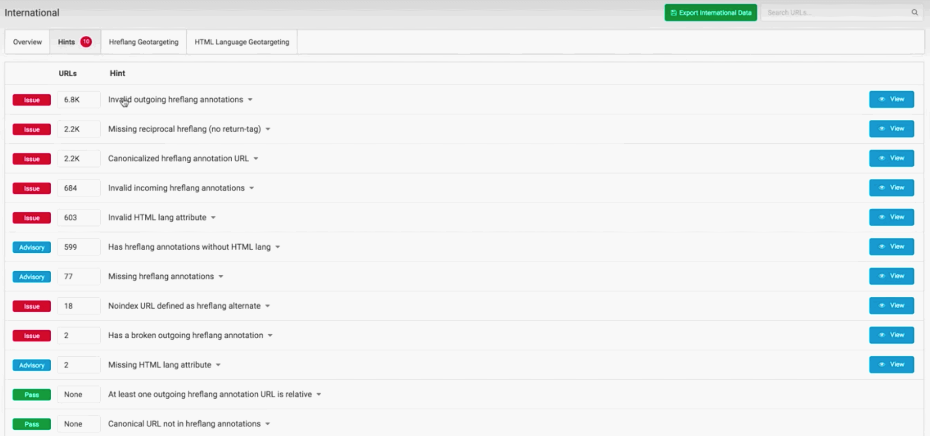View Canonicalized hreflang annotation URL list
930x436 pixels.
click(x=891, y=158)
